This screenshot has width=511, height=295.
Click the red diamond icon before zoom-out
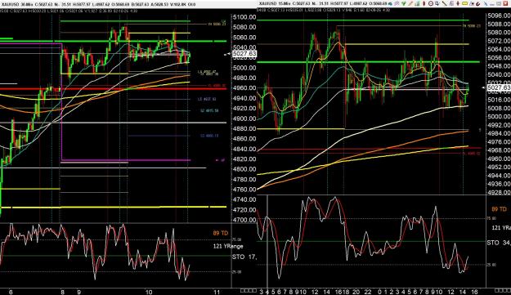pos(424,3)
